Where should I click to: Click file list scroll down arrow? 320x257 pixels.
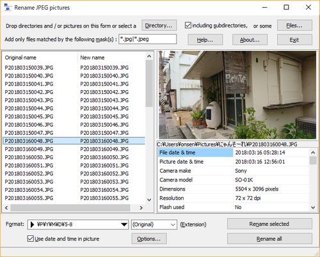(149, 199)
